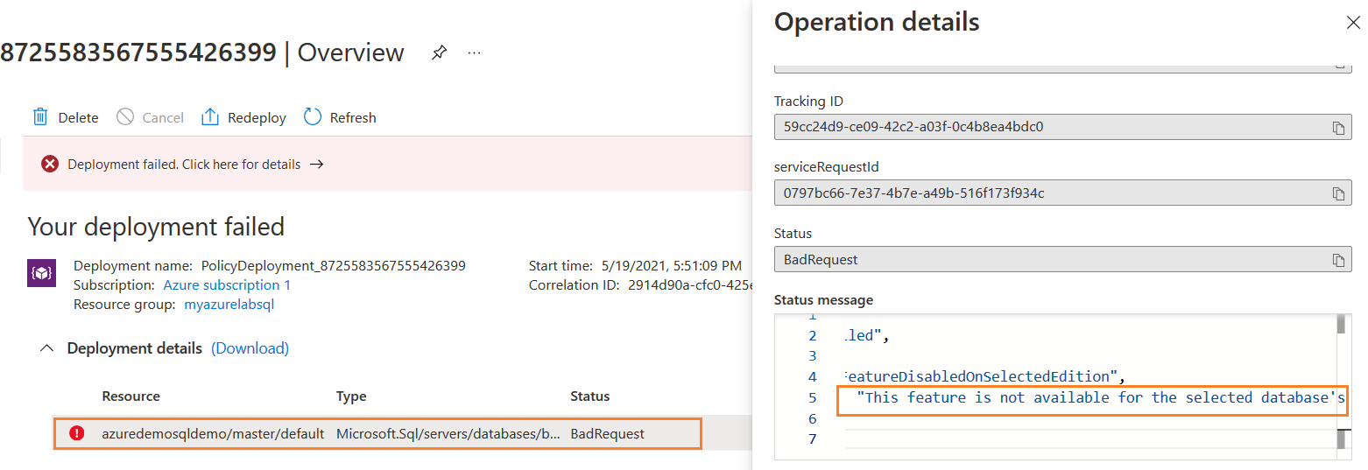The image size is (1368, 470).
Task: Close the Operation details panel
Action: point(1352,23)
